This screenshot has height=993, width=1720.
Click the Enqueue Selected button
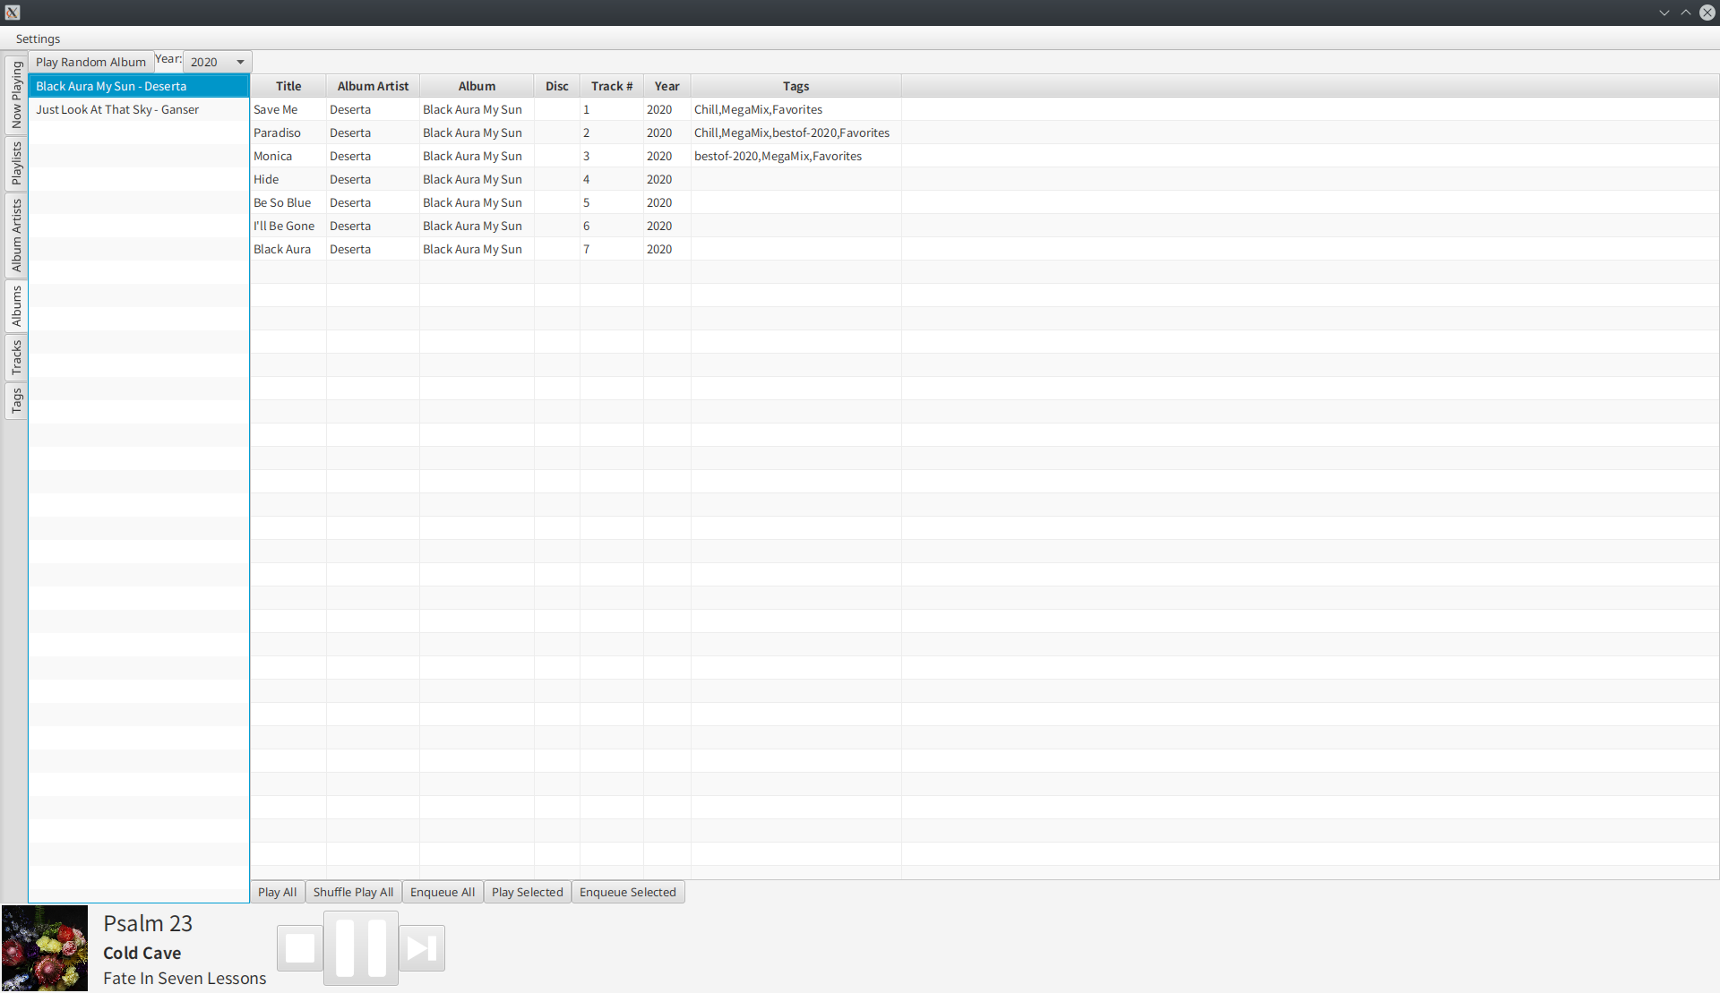point(626,891)
